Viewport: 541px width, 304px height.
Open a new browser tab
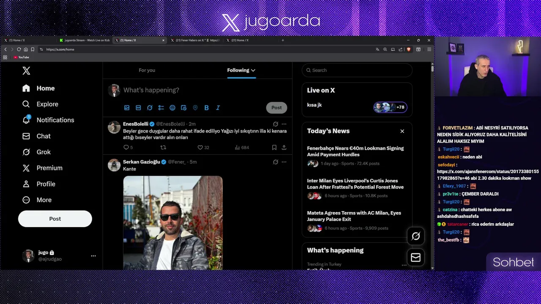[283, 40]
